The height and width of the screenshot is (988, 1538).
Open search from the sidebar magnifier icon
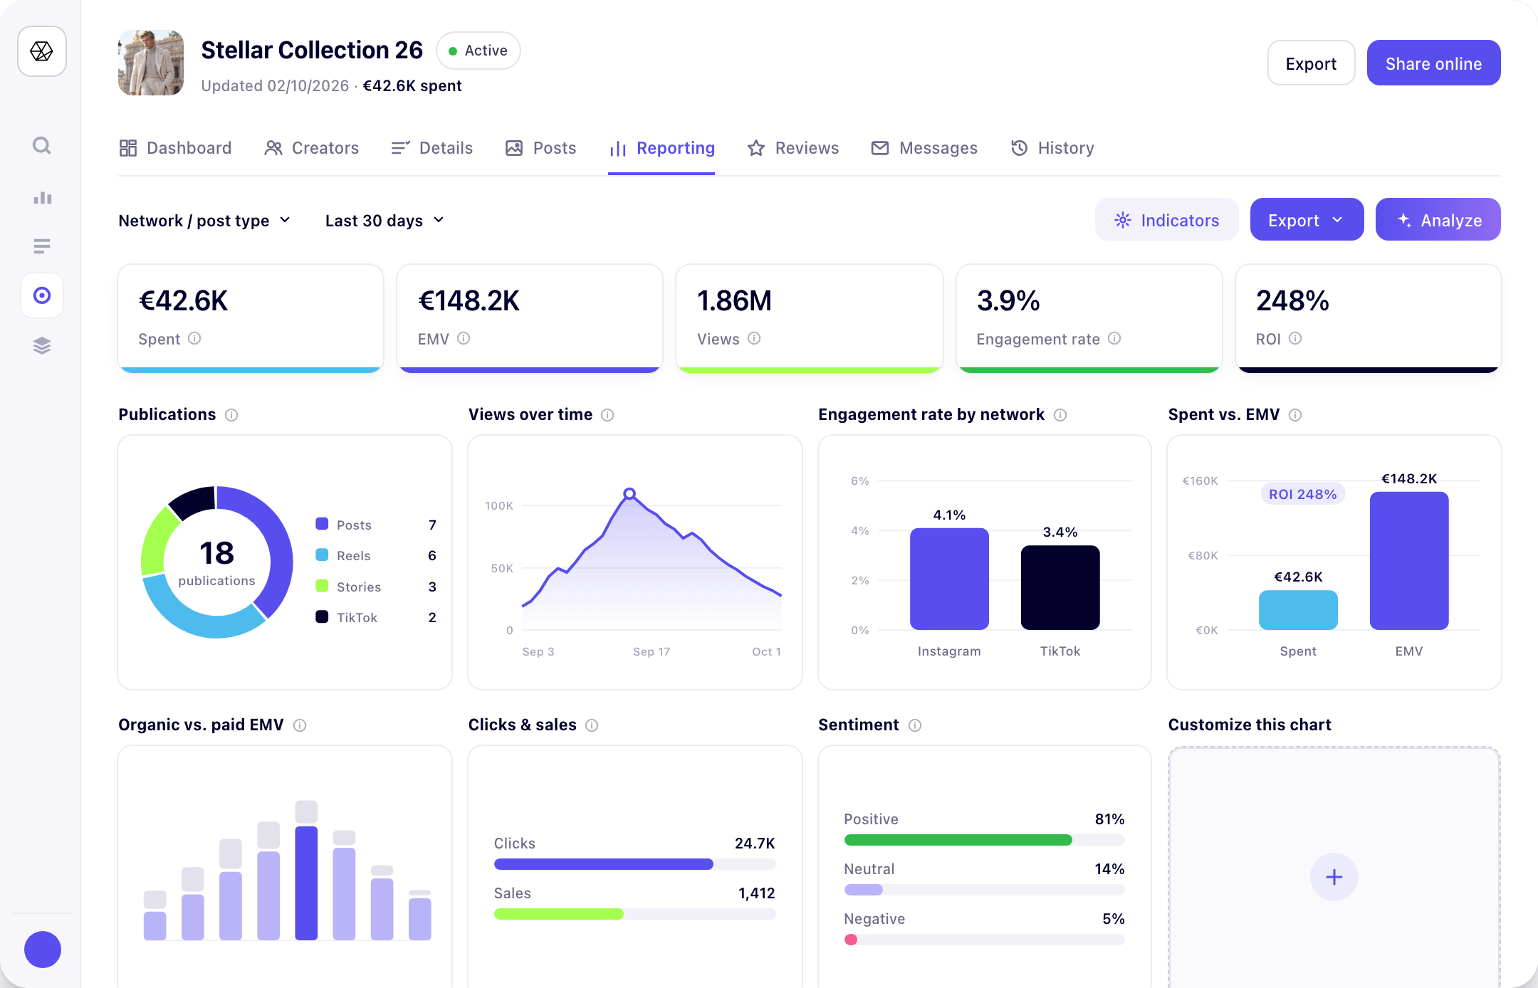(x=42, y=146)
